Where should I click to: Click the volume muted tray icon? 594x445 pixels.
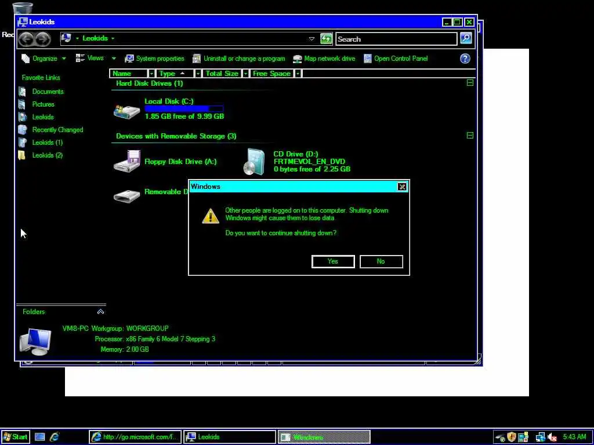[x=552, y=437]
